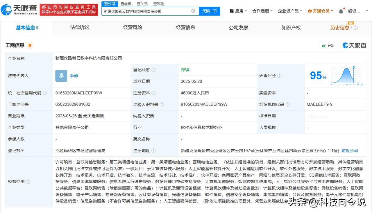372x213 pixels.
Task: Click the organization code MAELEEP9-9
Action: 319,104
